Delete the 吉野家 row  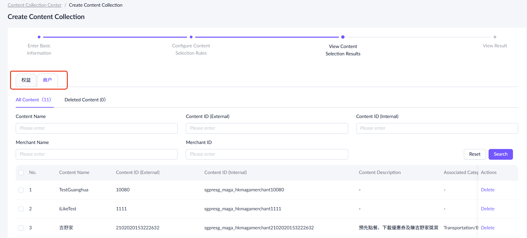pyautogui.click(x=487, y=228)
